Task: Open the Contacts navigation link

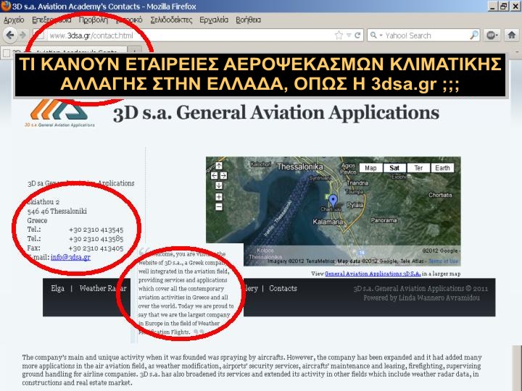Action: (x=283, y=288)
